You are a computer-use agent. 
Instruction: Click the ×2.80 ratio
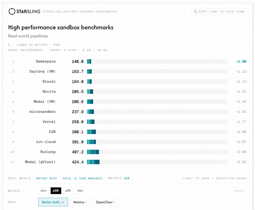point(241,152)
